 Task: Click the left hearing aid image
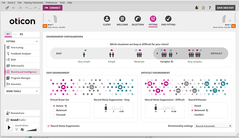[x=53, y=19]
